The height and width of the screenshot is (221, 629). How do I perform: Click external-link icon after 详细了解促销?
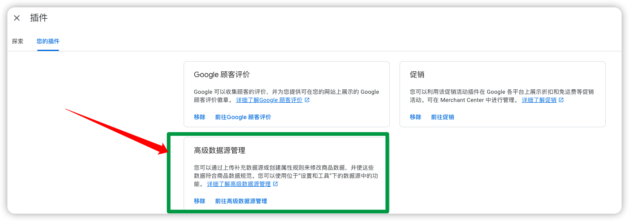coord(561,100)
